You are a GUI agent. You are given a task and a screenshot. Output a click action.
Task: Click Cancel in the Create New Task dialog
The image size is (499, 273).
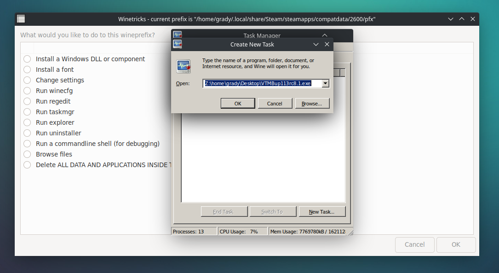point(275,104)
